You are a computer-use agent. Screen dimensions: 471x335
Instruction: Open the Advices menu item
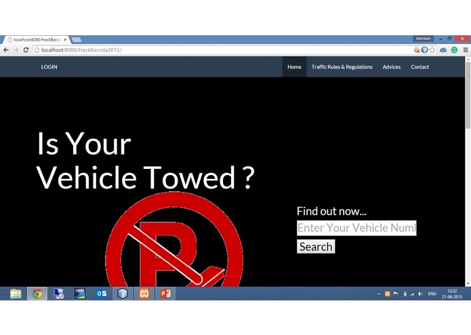[392, 67]
